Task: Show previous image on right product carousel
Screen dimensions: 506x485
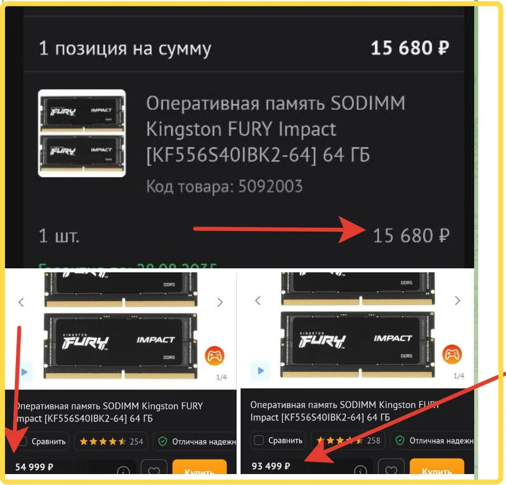Action: point(258,301)
